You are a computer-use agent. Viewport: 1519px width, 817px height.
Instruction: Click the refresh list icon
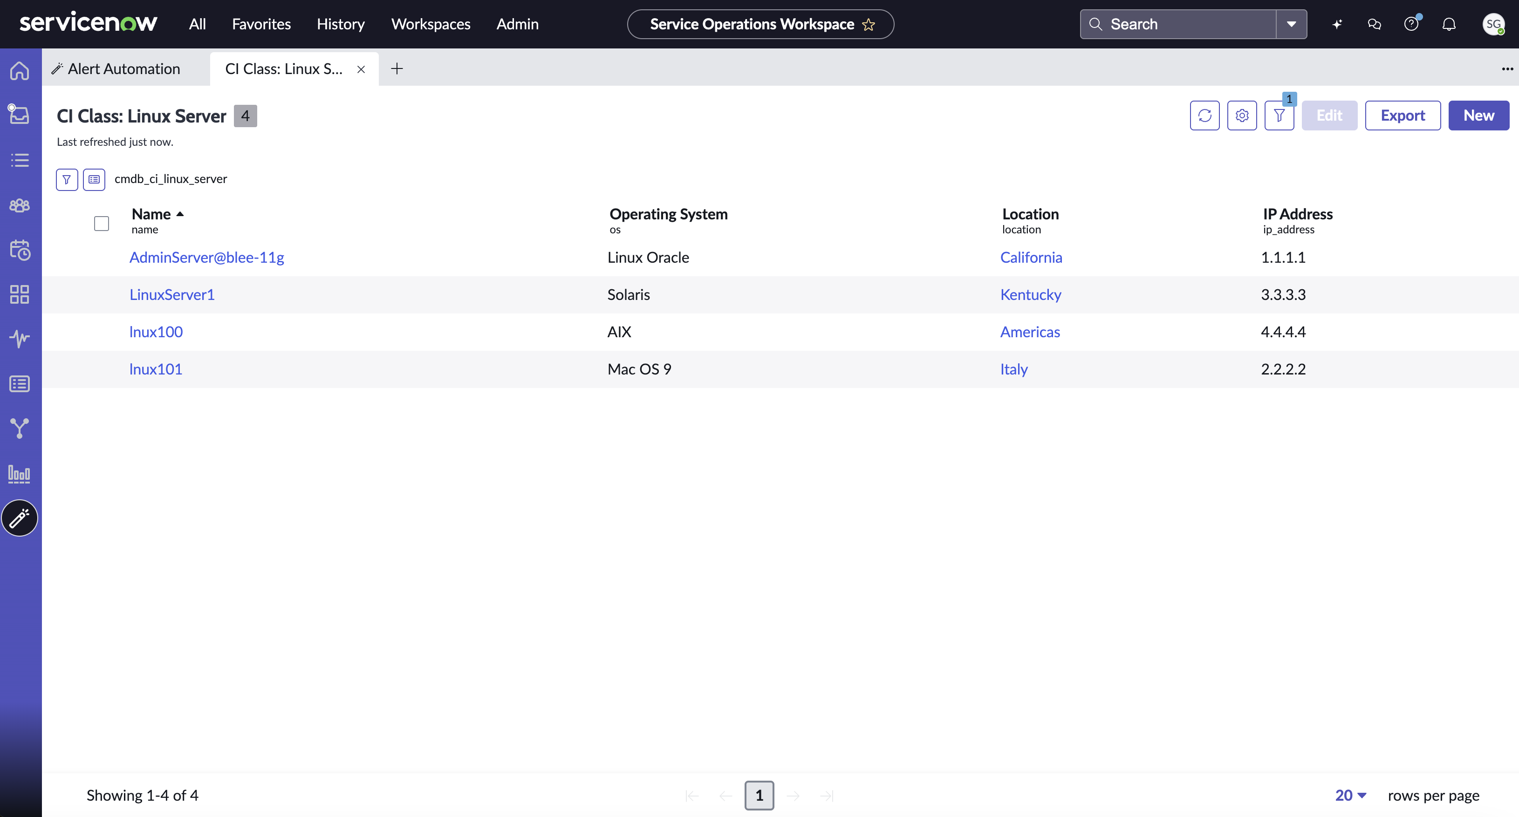[x=1204, y=116]
